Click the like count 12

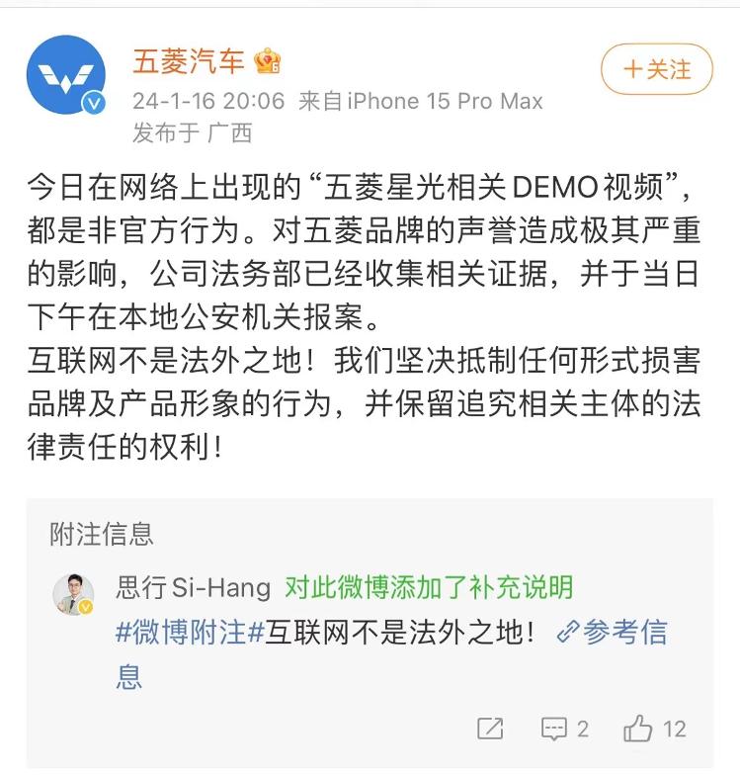tap(674, 730)
